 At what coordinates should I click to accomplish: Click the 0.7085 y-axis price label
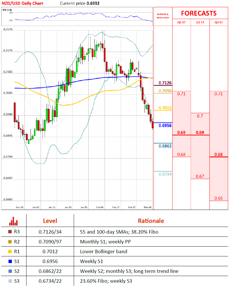pyautogui.click(x=8, y=93)
